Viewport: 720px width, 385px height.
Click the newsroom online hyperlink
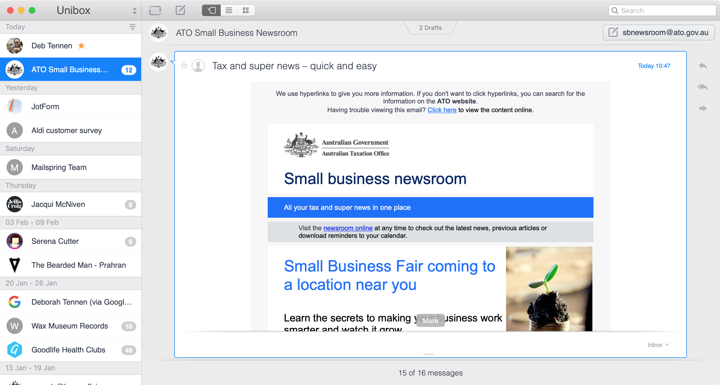348,228
